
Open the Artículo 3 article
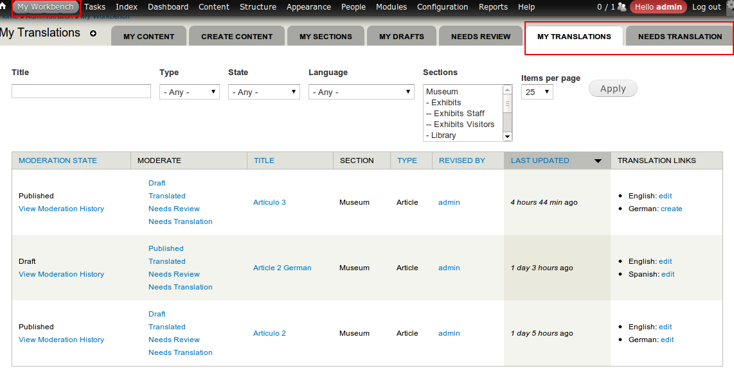click(269, 202)
